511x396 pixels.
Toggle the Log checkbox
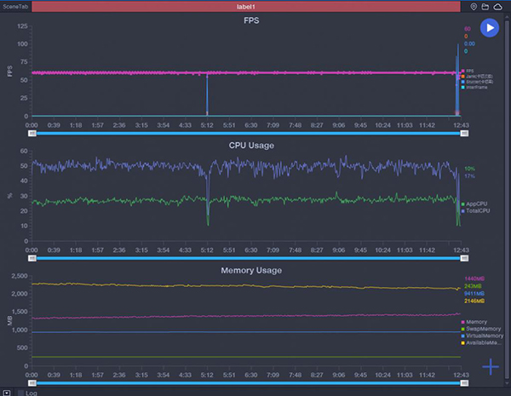point(20,393)
